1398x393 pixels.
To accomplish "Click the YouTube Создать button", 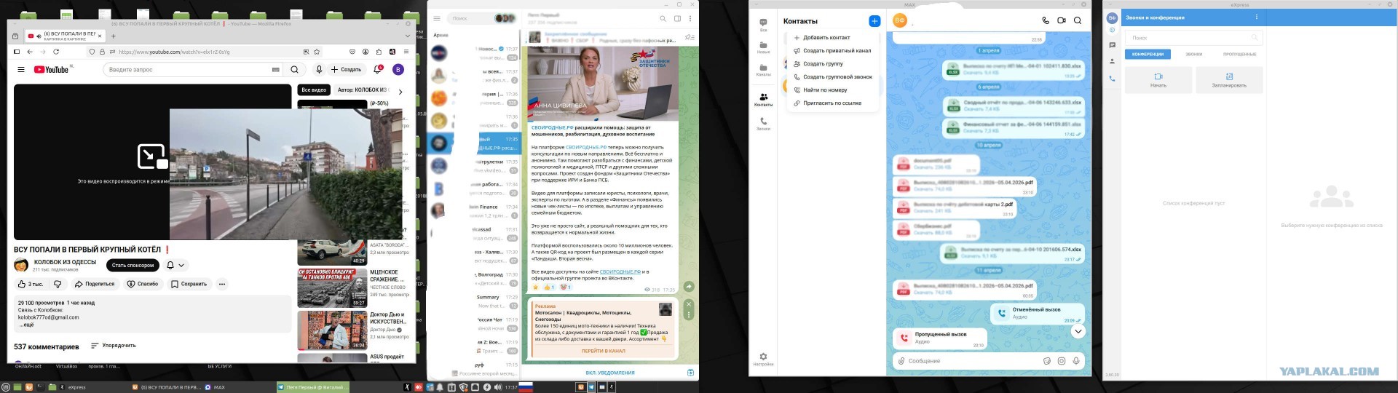I will point(346,70).
